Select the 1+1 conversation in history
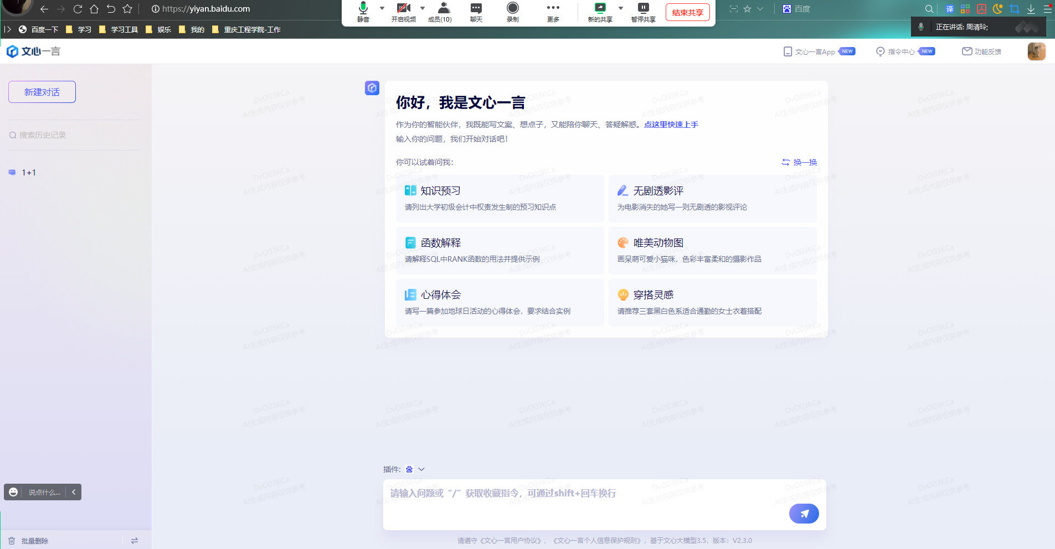This screenshot has height=549, width=1055. click(29, 173)
